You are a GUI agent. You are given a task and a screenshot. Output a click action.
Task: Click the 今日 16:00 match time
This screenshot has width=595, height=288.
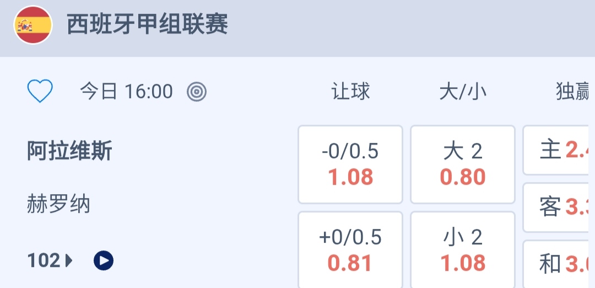pyautogui.click(x=126, y=92)
